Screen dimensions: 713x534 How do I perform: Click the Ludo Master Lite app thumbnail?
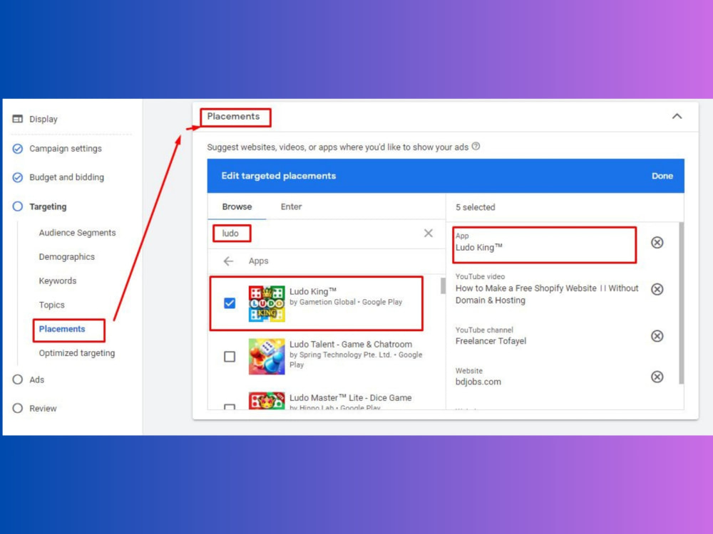point(267,400)
